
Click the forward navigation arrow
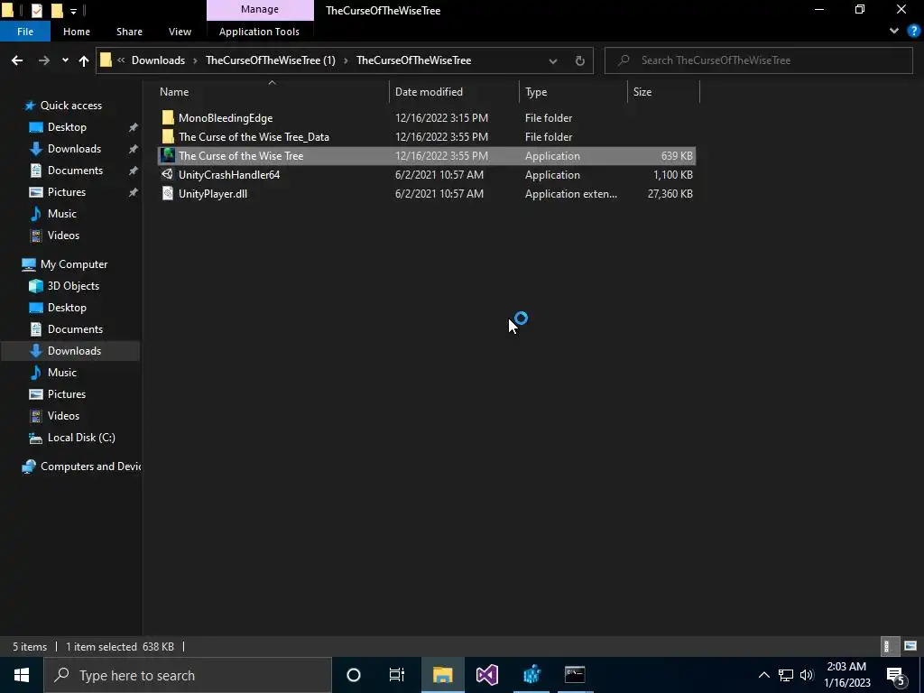[x=43, y=60]
